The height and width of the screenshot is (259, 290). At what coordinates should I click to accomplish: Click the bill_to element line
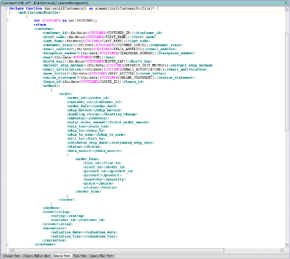[x=86, y=139]
